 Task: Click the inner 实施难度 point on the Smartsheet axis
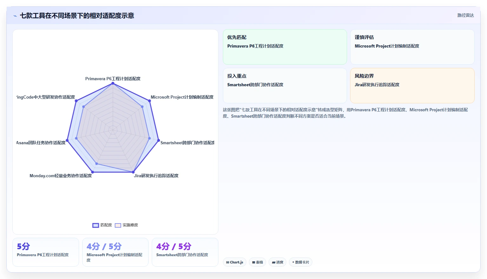pyautogui.click(x=149, y=138)
